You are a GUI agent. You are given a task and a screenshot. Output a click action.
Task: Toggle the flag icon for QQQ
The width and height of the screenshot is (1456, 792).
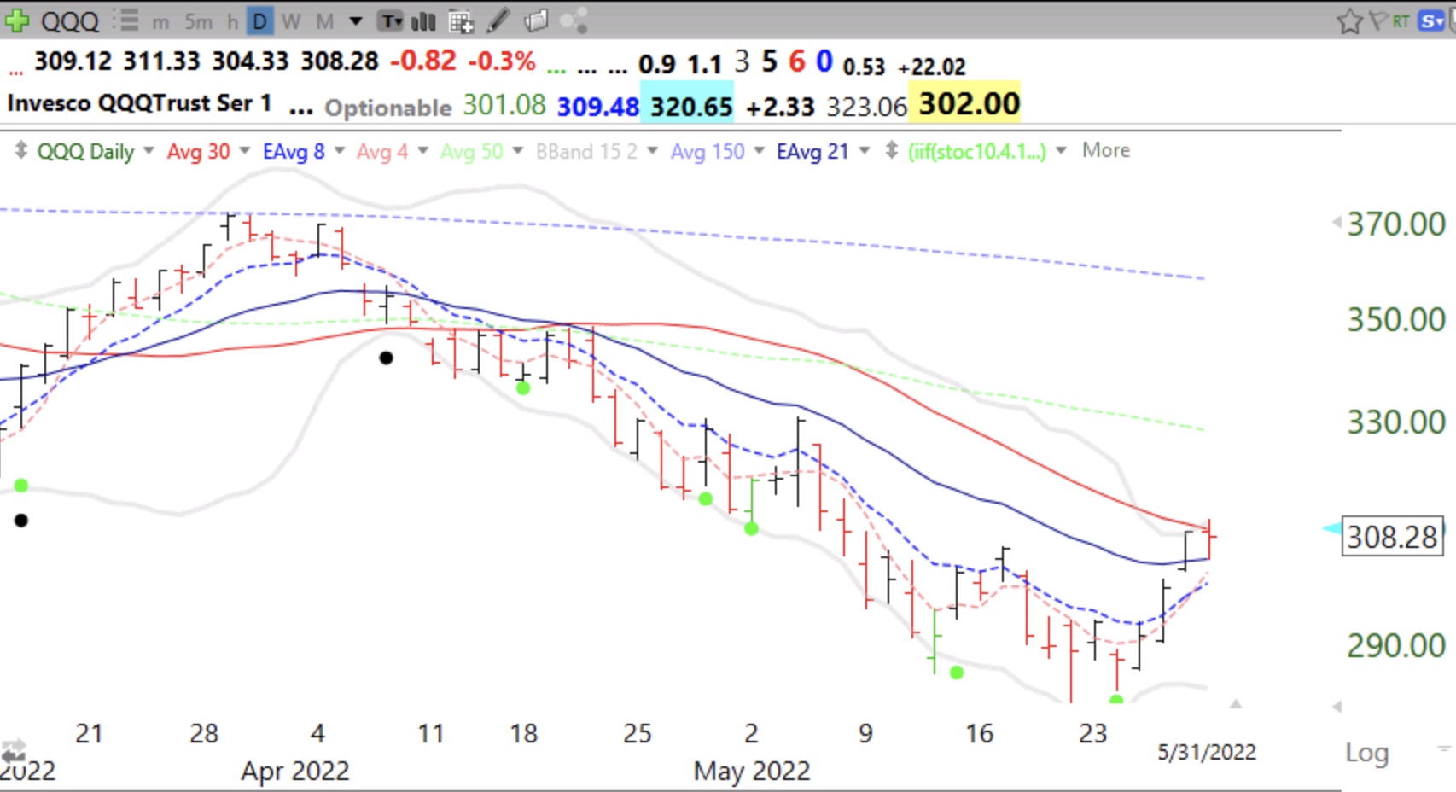click(1377, 20)
